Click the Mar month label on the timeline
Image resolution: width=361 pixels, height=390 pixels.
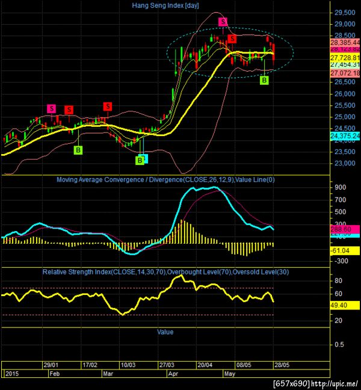[108, 374]
